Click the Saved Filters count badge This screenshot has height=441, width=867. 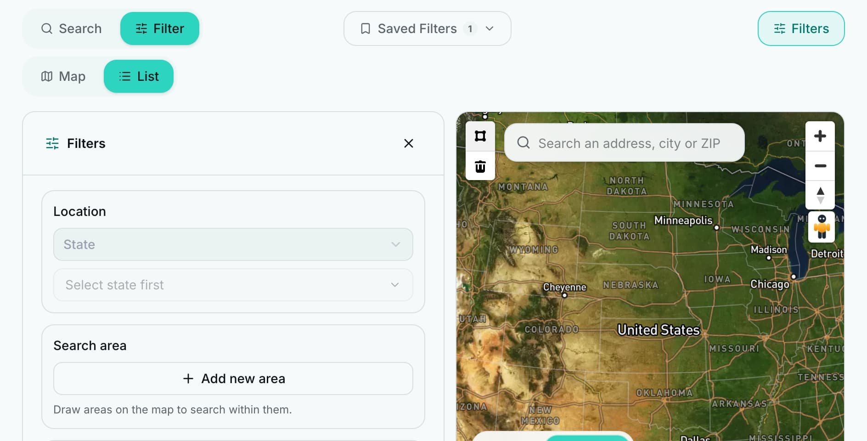(x=470, y=29)
